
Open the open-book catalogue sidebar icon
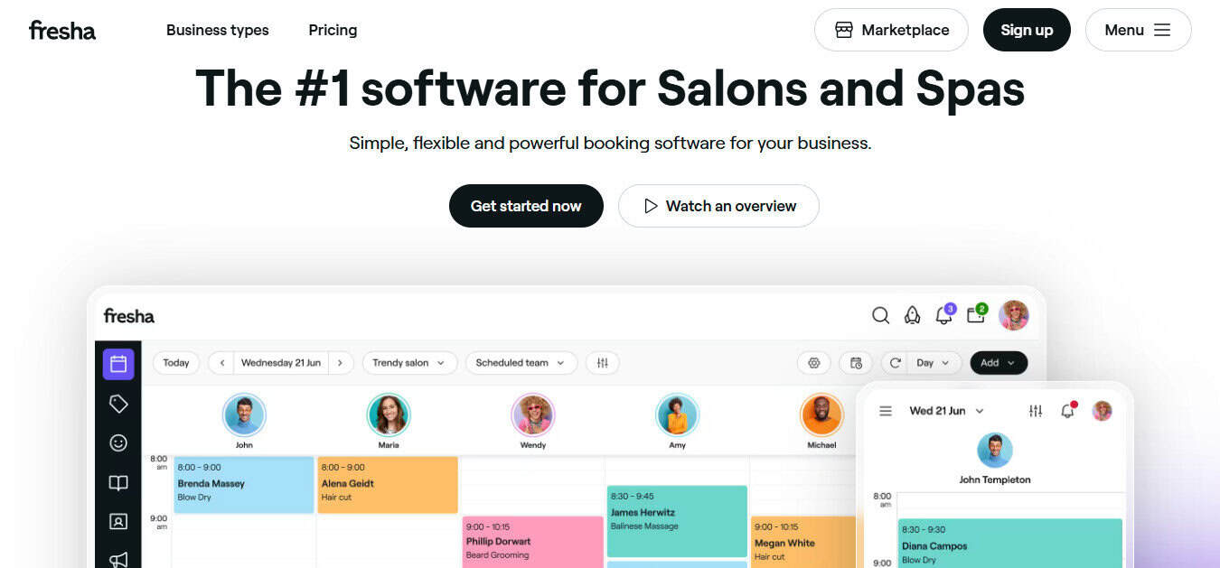point(118,482)
